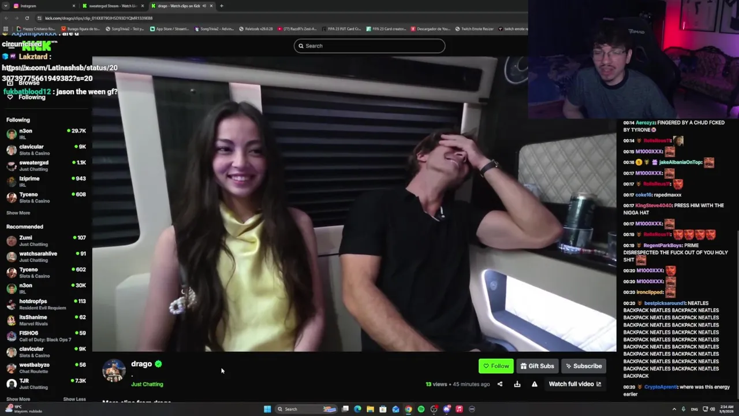Open Microsoft Store from taskbar
Screen dimensions: 739x416
click(383, 409)
